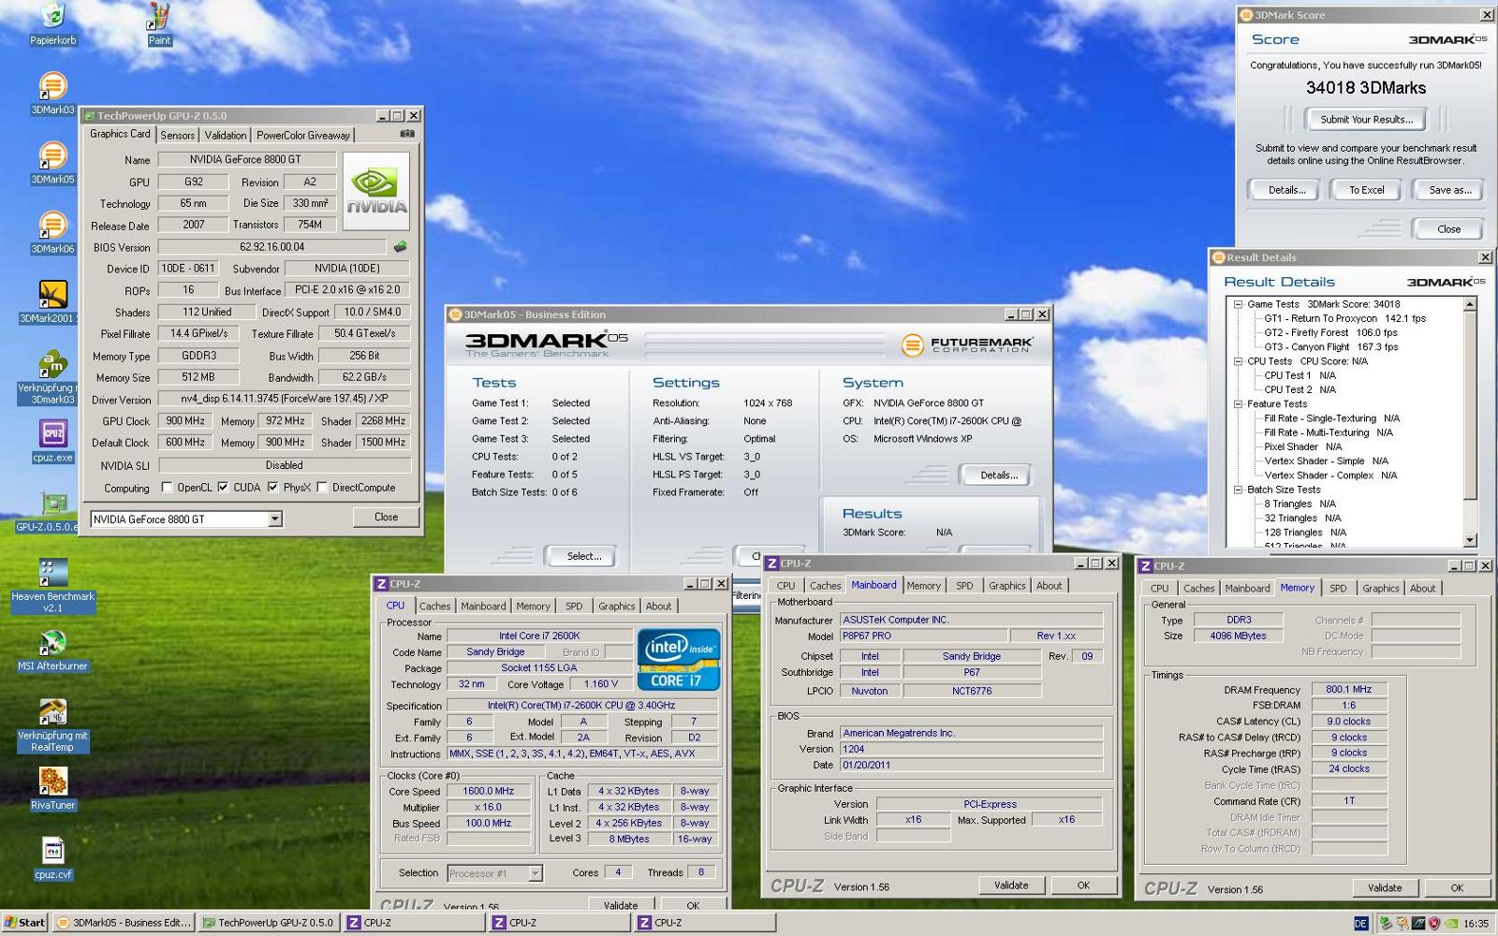This screenshot has width=1498, height=936.
Task: Toggle the CUDA checkbox in GPU-Z
Action: 223,487
